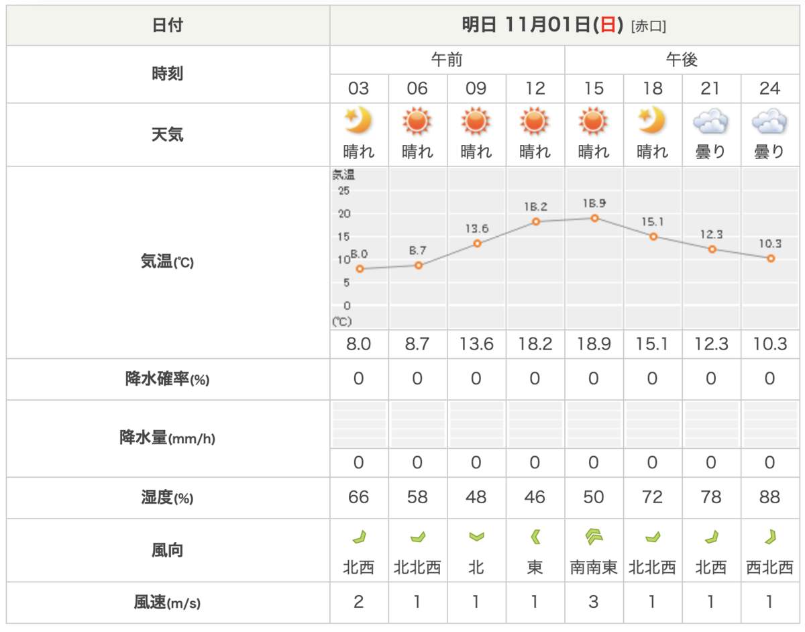Viewport: 805px width, 632px height.
Task: Click the moon weather icon for 03 o'clock
Action: click(x=359, y=121)
